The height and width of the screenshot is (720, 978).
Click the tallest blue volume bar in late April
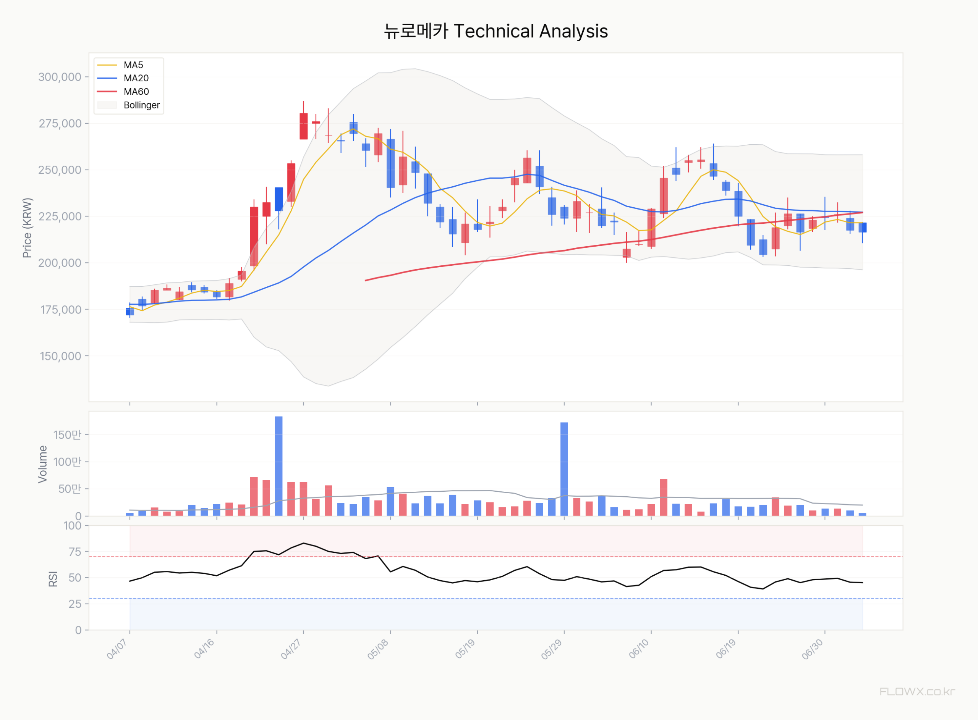tap(279, 467)
